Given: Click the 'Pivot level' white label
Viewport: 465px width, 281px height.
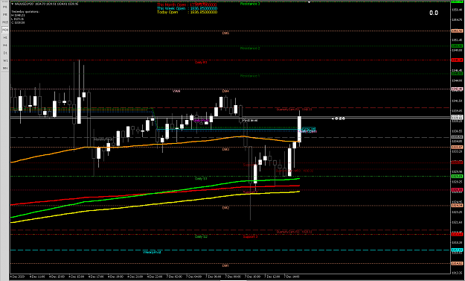Looking at the screenshot, I should click(250, 121).
